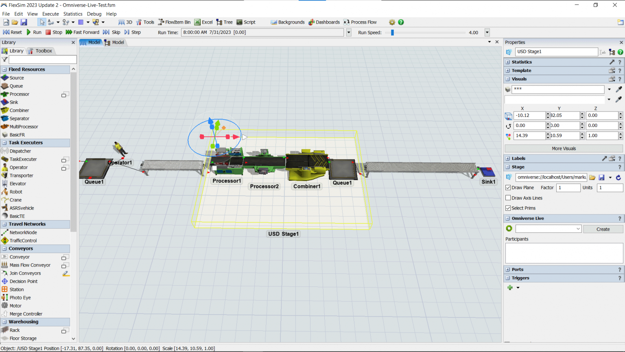Expand the Statistics properties section

click(508, 62)
